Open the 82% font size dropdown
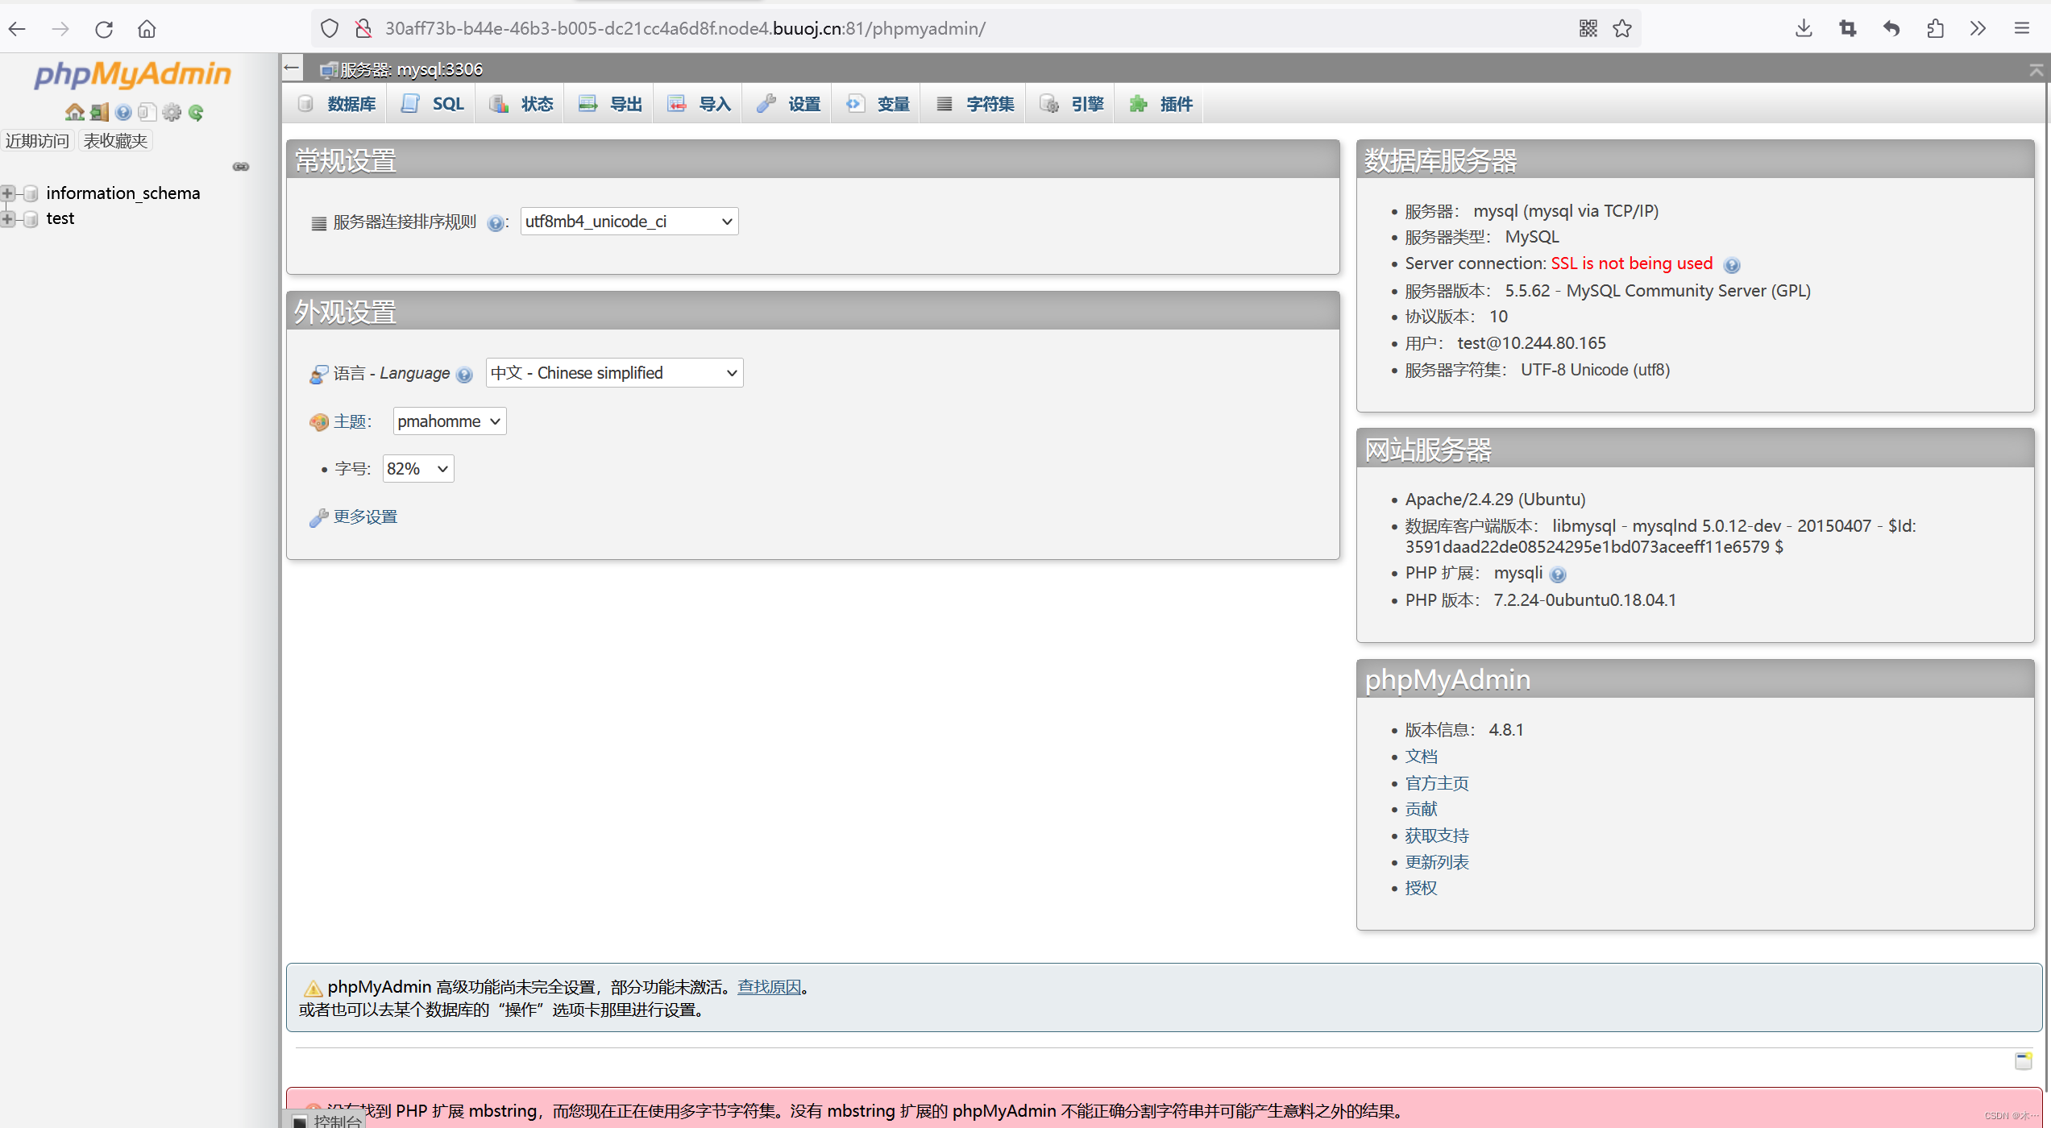The width and height of the screenshot is (2051, 1128). [417, 469]
